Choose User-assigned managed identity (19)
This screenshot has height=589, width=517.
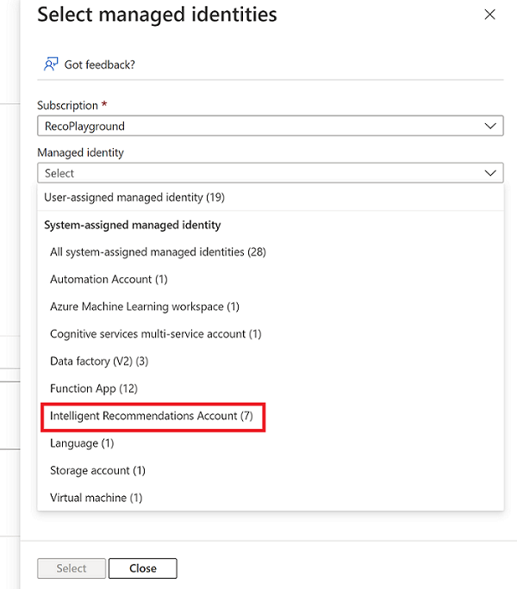270,197
